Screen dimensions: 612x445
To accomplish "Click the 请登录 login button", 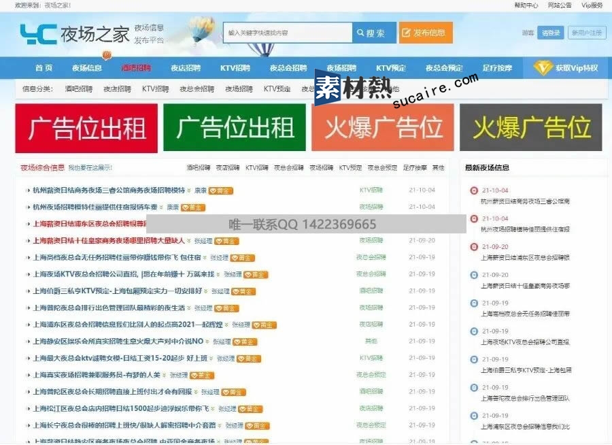I will tap(550, 33).
